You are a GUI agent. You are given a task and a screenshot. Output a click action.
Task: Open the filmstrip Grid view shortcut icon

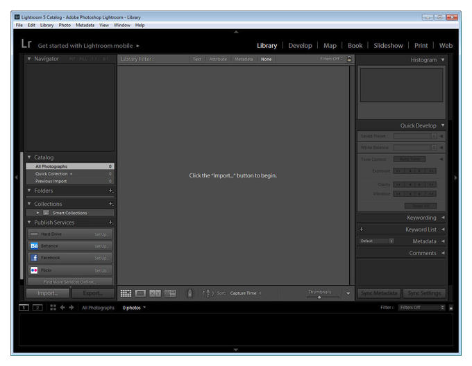coord(53,307)
